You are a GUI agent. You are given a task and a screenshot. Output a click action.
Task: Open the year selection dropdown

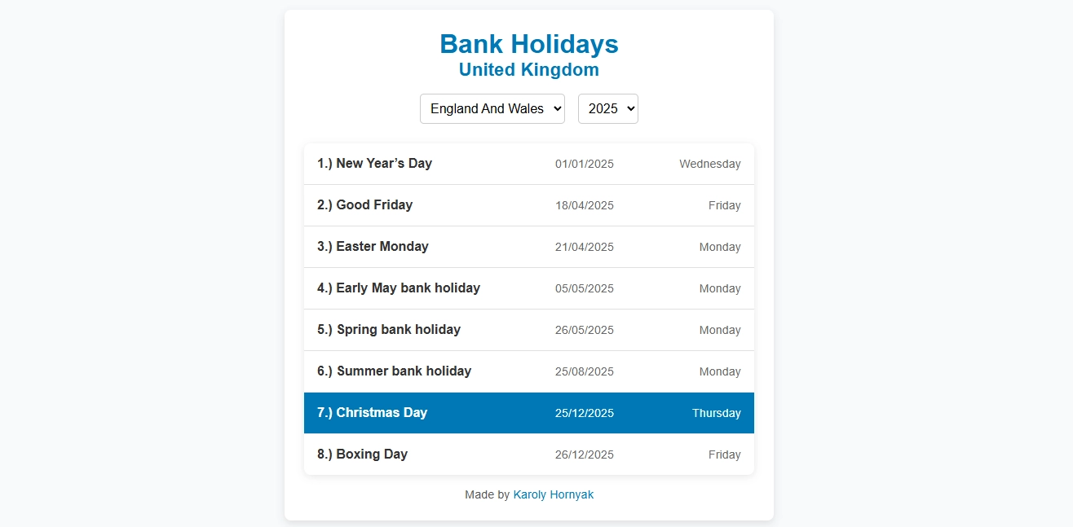click(x=607, y=108)
